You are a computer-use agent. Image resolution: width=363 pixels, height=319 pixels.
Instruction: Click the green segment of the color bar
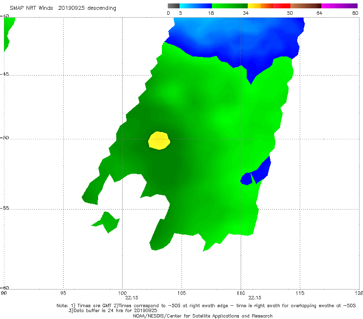(x=230, y=6)
